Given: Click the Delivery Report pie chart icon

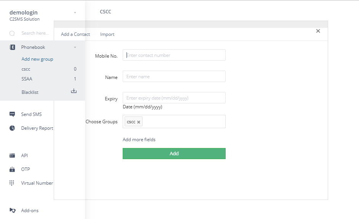Looking at the screenshot, I should click(x=12, y=128).
